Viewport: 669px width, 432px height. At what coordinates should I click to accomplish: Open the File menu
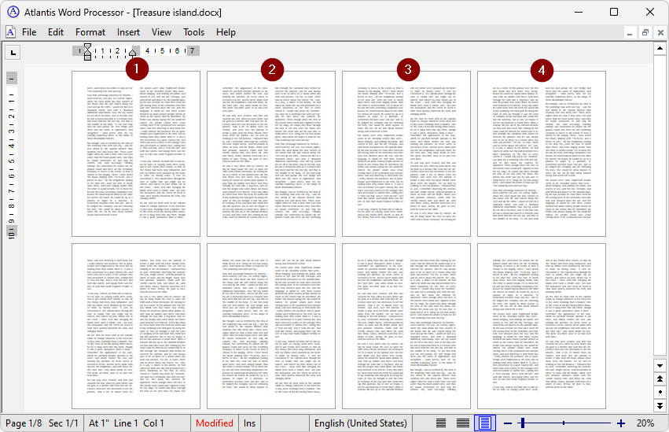pos(29,32)
